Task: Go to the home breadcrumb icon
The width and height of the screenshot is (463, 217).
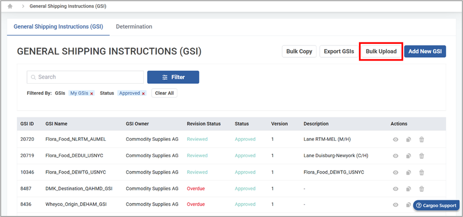Action: point(10,7)
